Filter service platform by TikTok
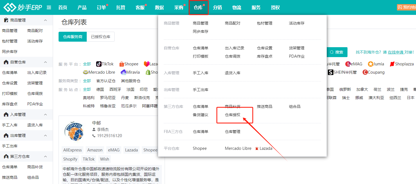Viewport: 416px width, 184px height. click(105, 64)
